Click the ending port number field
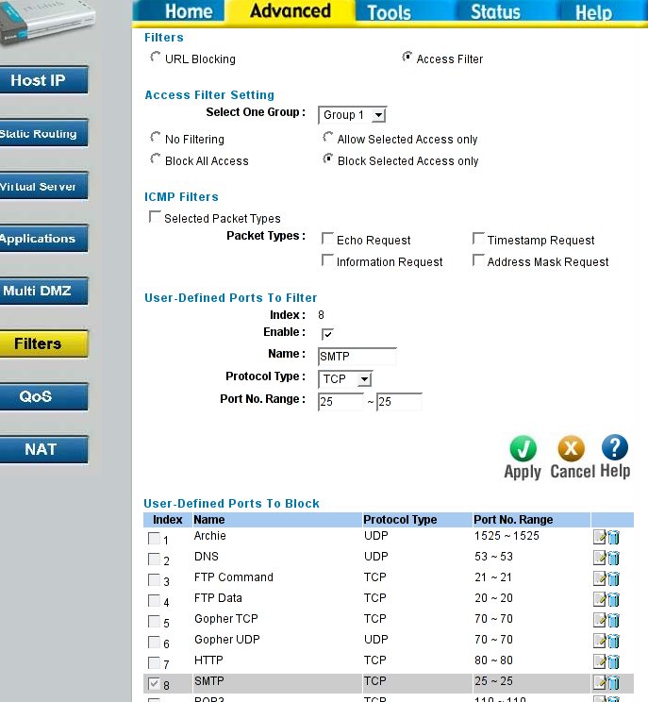 399,402
